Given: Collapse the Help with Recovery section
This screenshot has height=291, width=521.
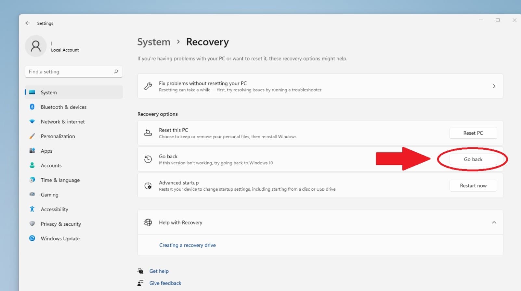Looking at the screenshot, I should (x=494, y=222).
